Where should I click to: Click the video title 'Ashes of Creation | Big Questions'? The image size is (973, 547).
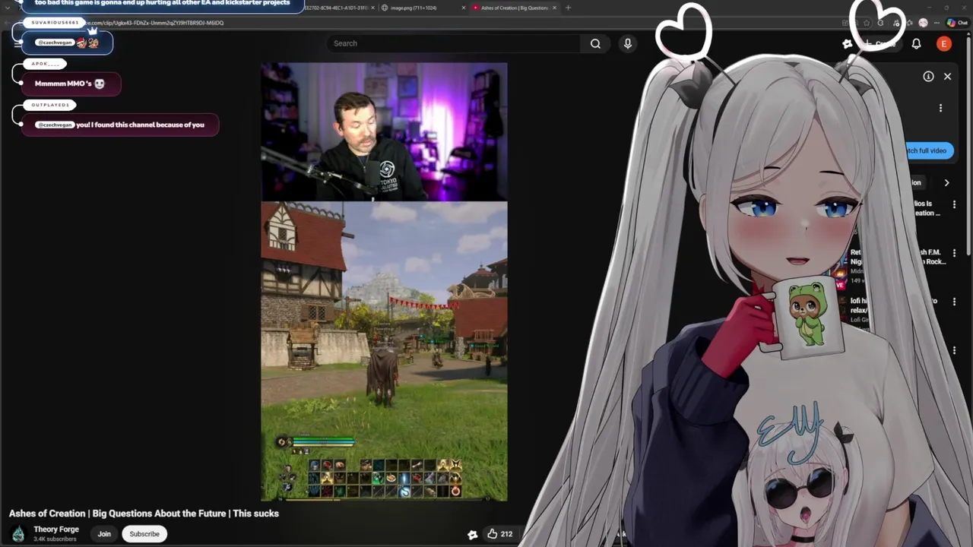point(144,514)
